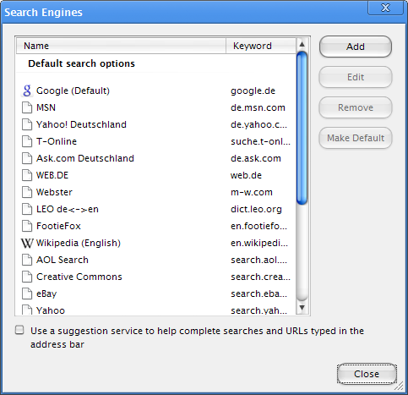The height and width of the screenshot is (395, 408).
Task: Click the LEO de<->en page icon
Action: pos(27,209)
